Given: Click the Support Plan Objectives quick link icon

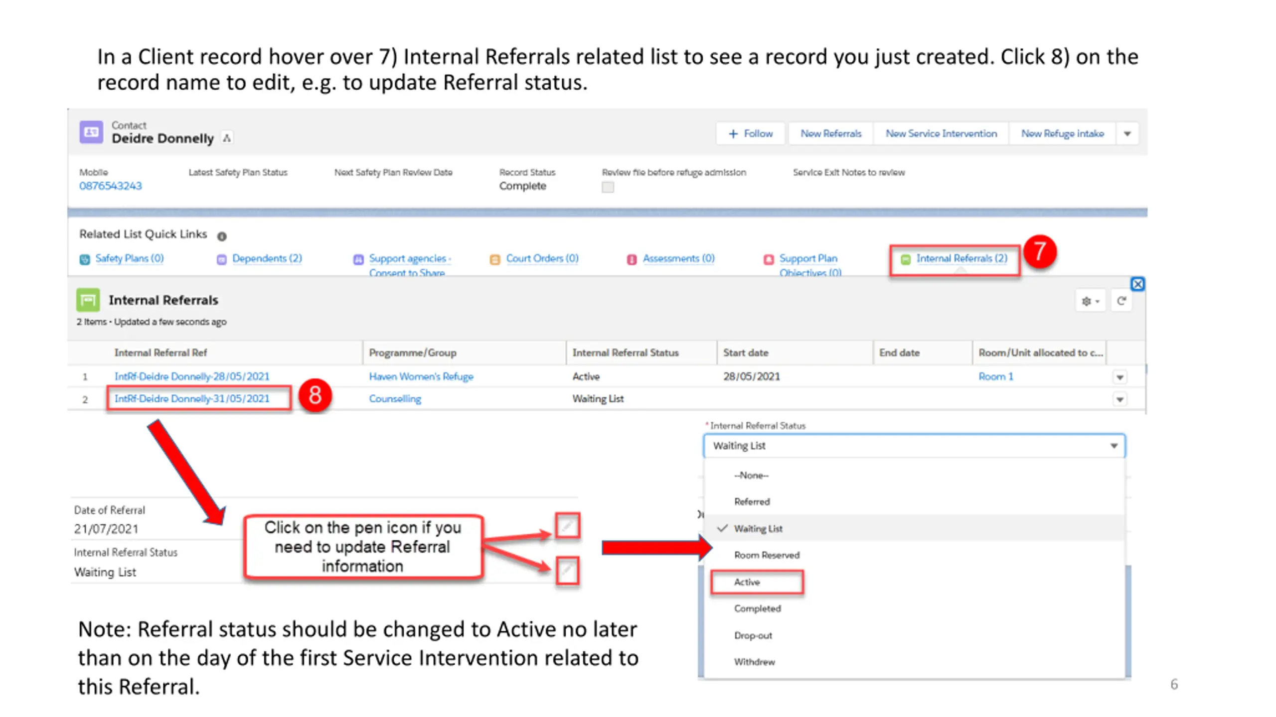Looking at the screenshot, I should click(x=769, y=259).
